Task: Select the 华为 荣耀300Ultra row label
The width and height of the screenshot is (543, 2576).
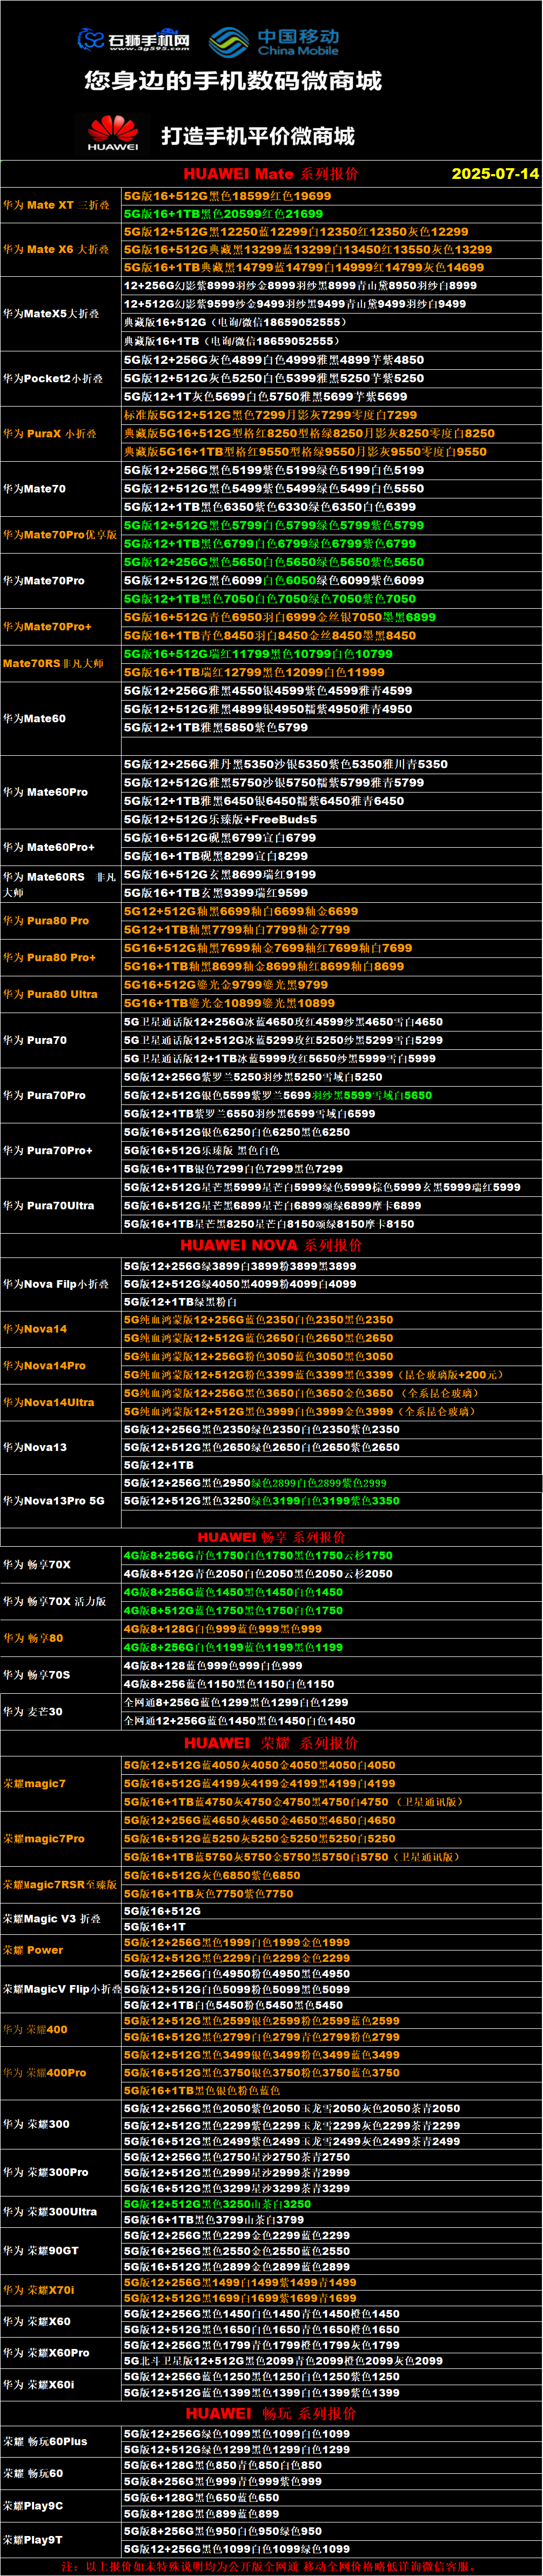Action: 50,2212
